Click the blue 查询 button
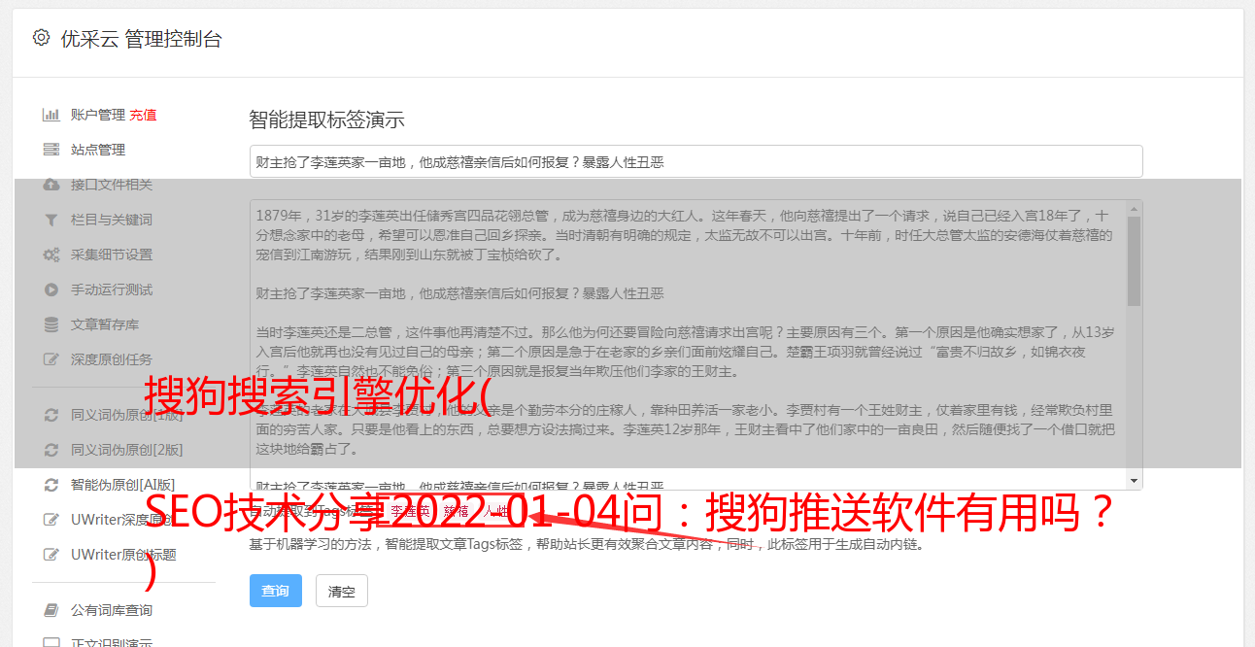Screen dimensions: 1255x647 click(x=276, y=591)
